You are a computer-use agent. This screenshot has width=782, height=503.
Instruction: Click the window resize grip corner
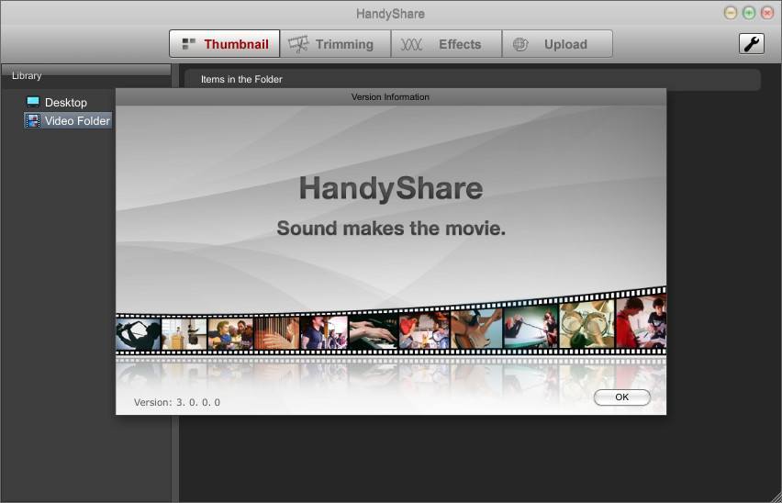point(776,497)
